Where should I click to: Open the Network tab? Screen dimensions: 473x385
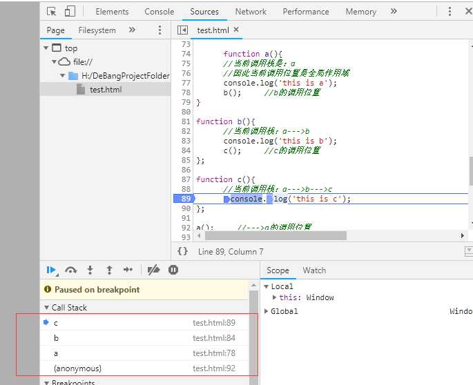click(x=251, y=12)
